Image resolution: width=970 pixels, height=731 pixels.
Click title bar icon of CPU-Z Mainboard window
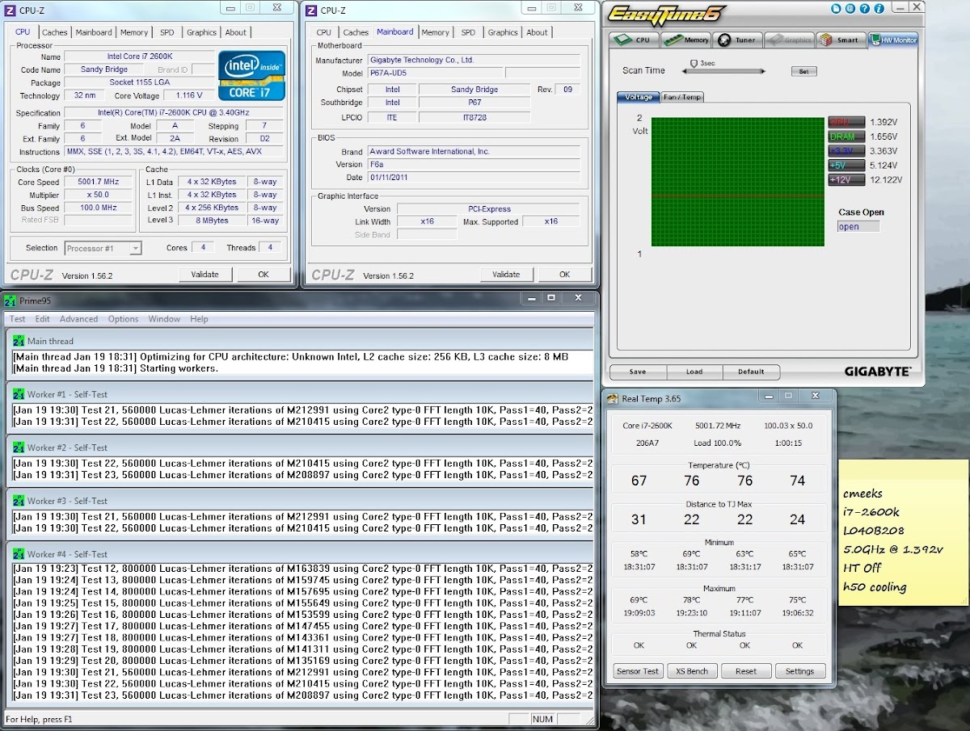point(312,10)
